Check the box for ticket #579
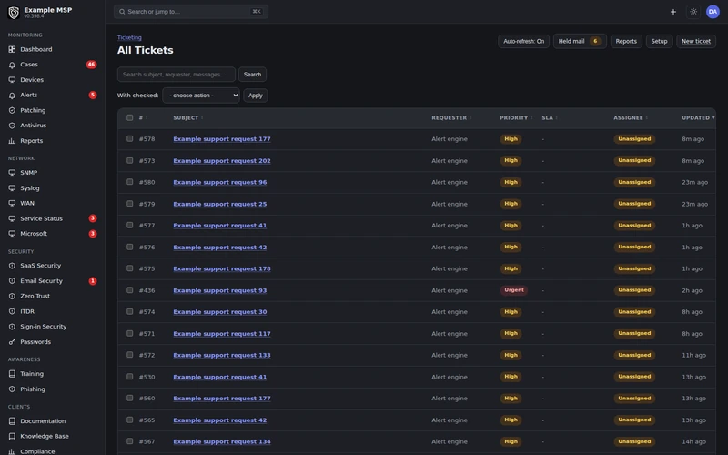This screenshot has width=728, height=455. point(129,204)
